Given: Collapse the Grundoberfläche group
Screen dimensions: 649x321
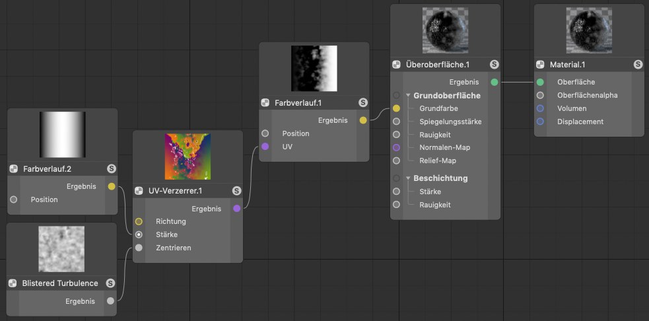Looking at the screenshot, I should [x=408, y=95].
